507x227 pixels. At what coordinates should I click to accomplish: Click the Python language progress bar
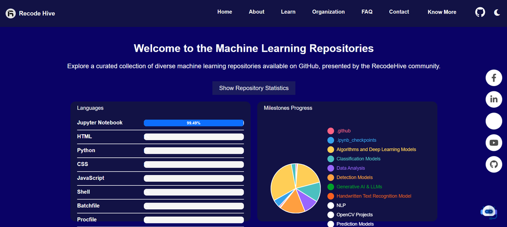193,151
